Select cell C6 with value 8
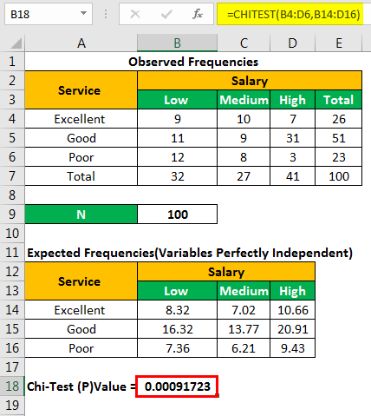Screen dimensions: 371x416 (244, 157)
